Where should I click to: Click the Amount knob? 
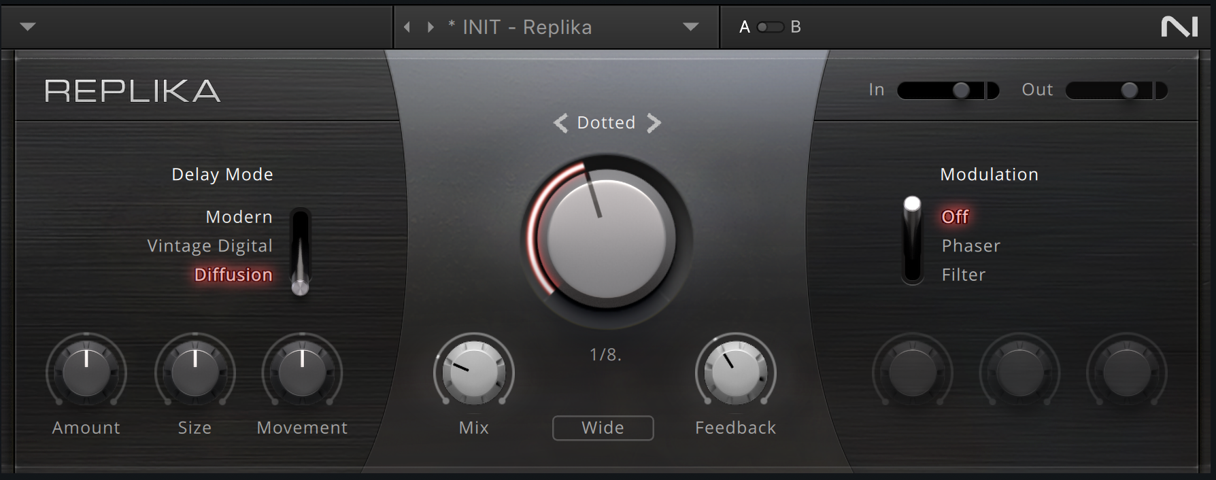coord(86,372)
